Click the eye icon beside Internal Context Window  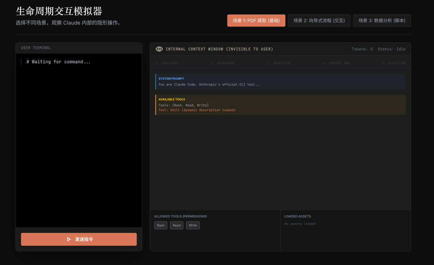pyautogui.click(x=159, y=49)
